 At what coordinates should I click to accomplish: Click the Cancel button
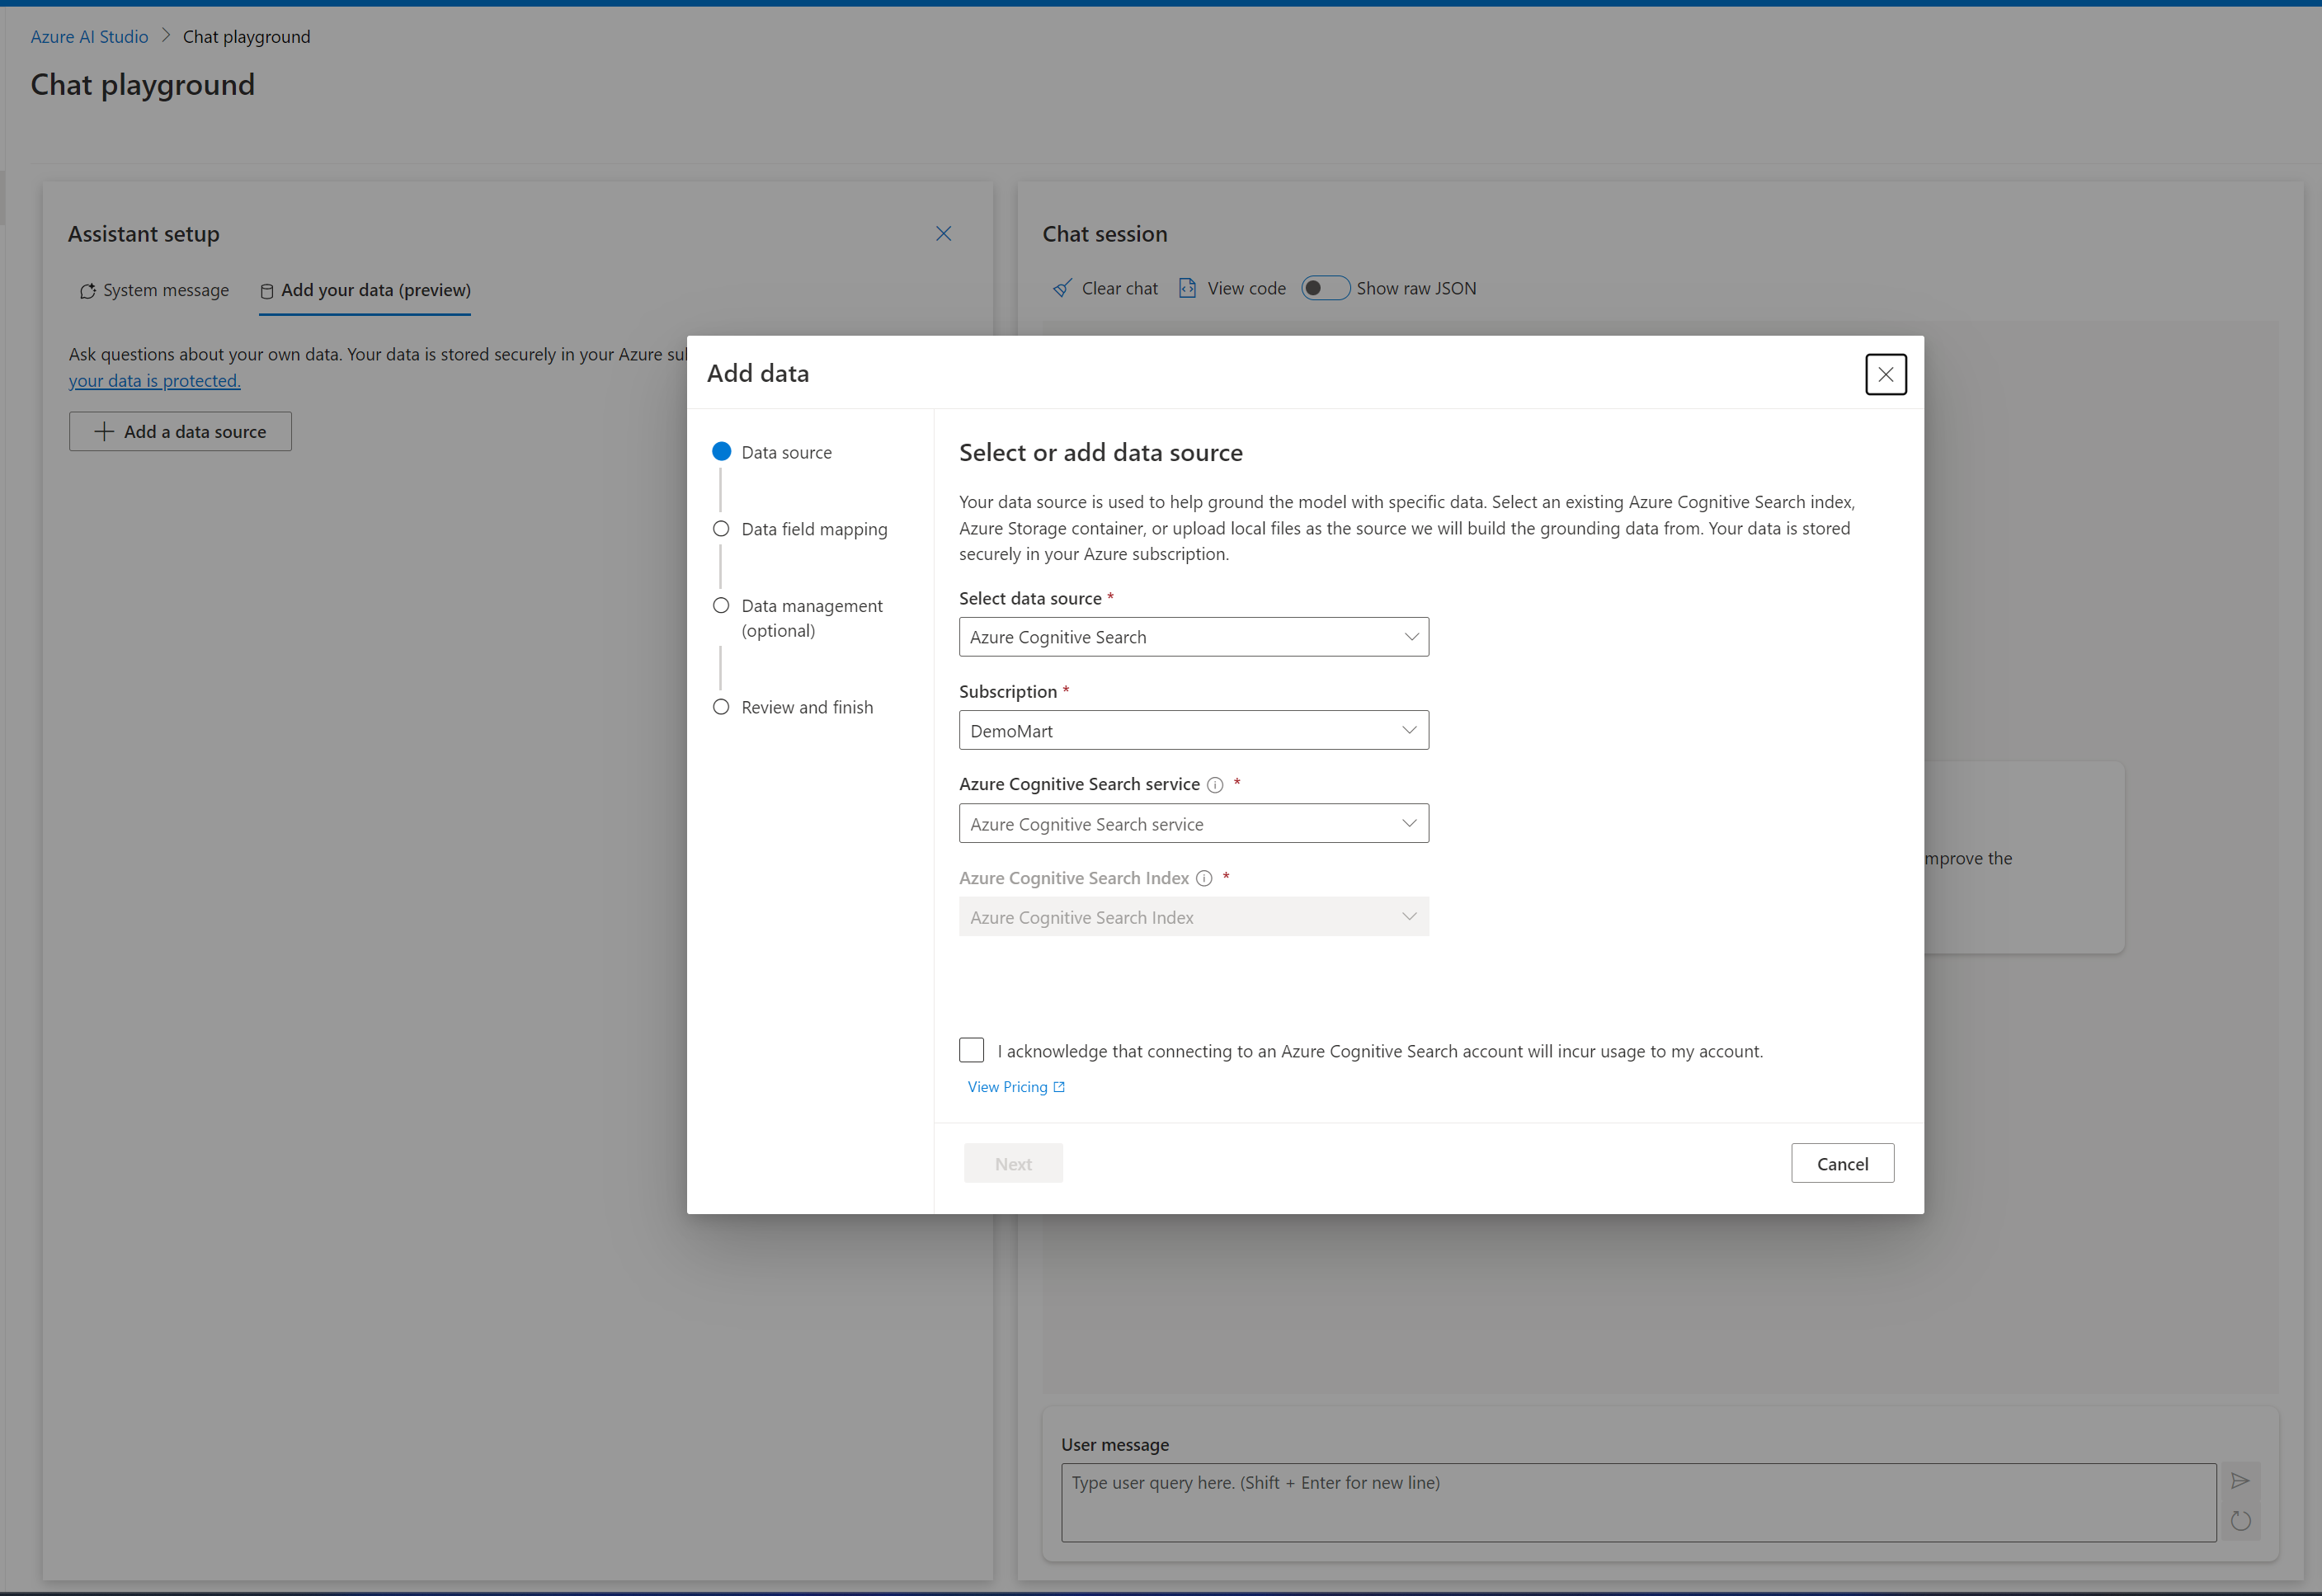[1842, 1164]
